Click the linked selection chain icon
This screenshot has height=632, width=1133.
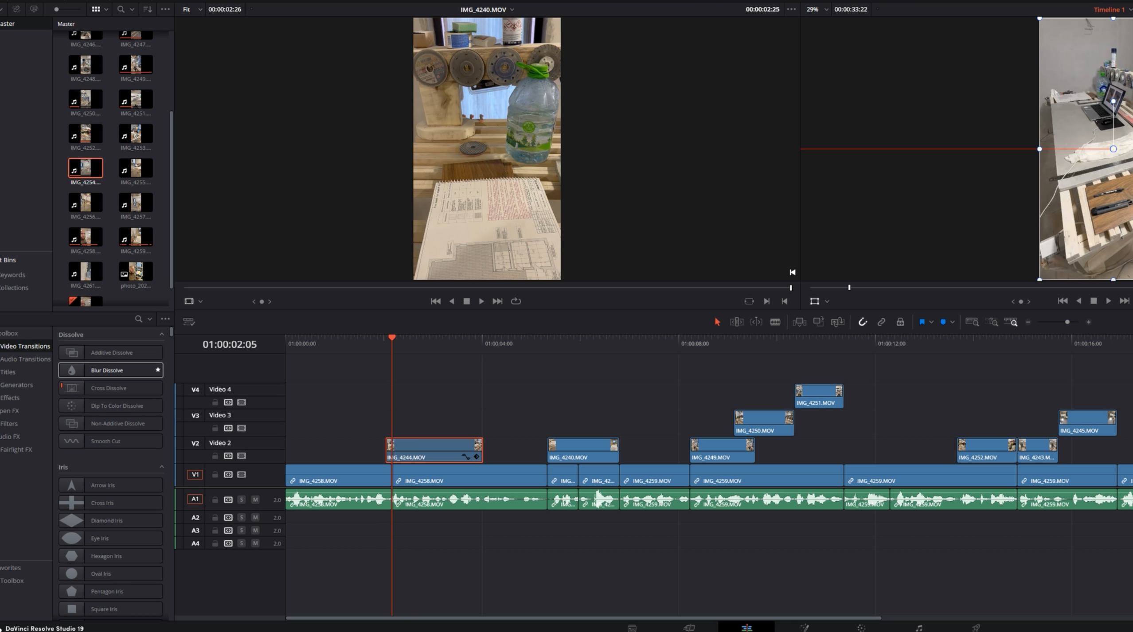[x=881, y=322]
